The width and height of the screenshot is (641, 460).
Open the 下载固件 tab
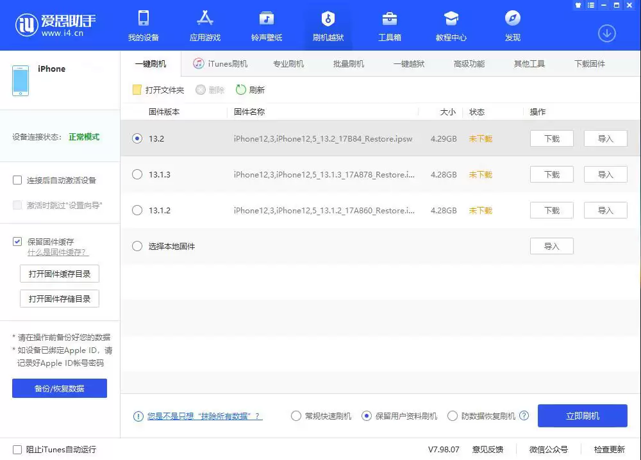(x=590, y=63)
